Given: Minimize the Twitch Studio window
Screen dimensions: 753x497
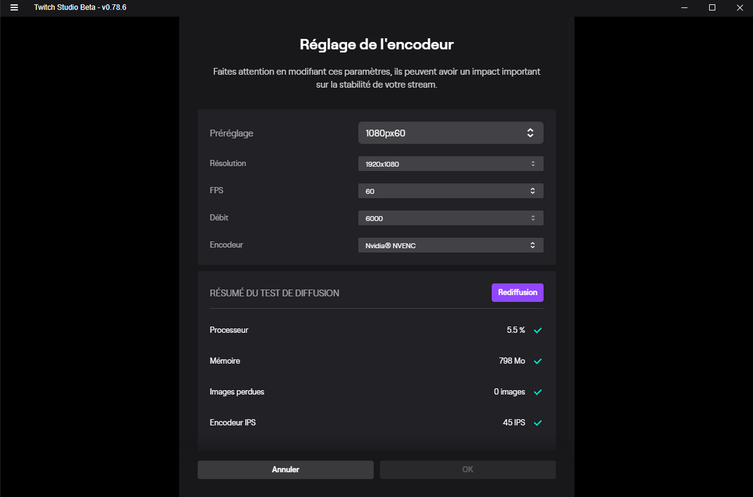Looking at the screenshot, I should [685, 8].
